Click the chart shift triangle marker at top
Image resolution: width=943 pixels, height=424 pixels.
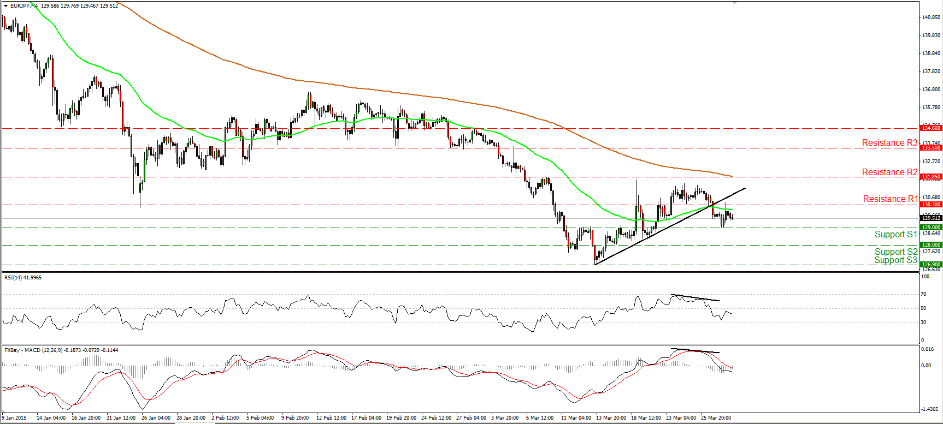[735, 3]
